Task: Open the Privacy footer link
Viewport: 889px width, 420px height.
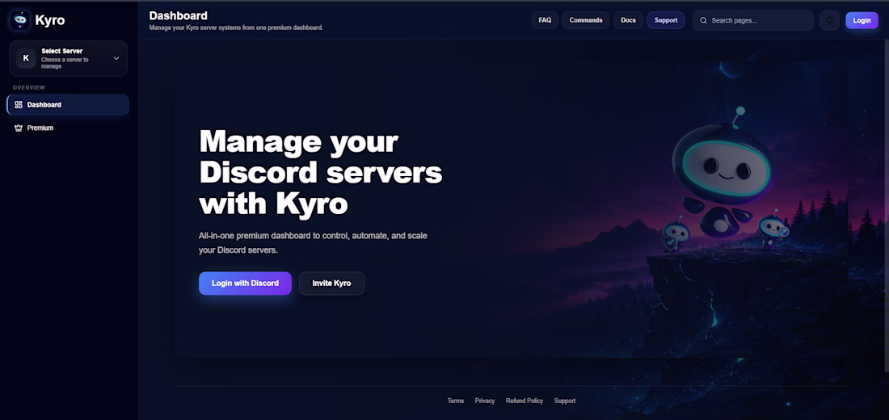Action: coord(485,401)
